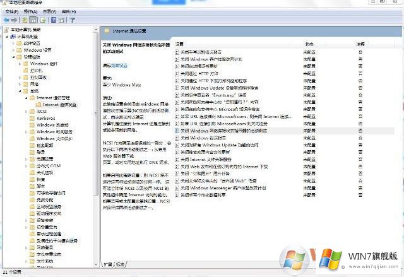Click policy icon of Events.asp 链接 setting
Screen dimensions: 404x277
pos(177,95)
